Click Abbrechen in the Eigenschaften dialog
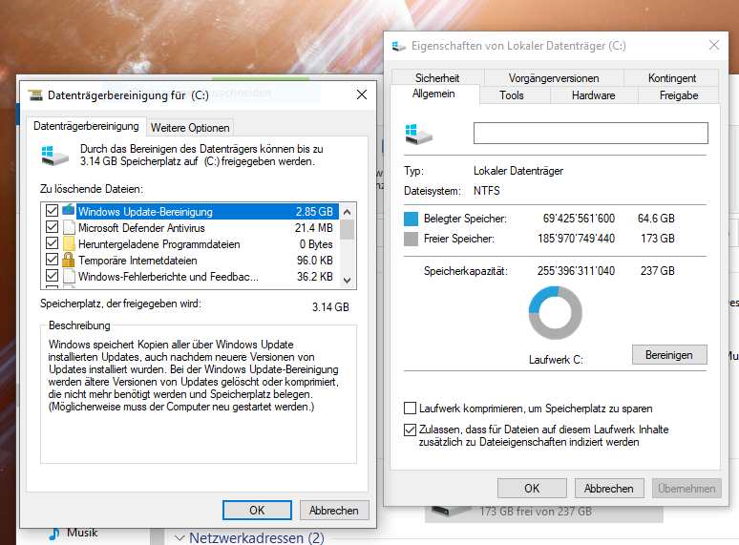739x545 pixels. coord(609,489)
